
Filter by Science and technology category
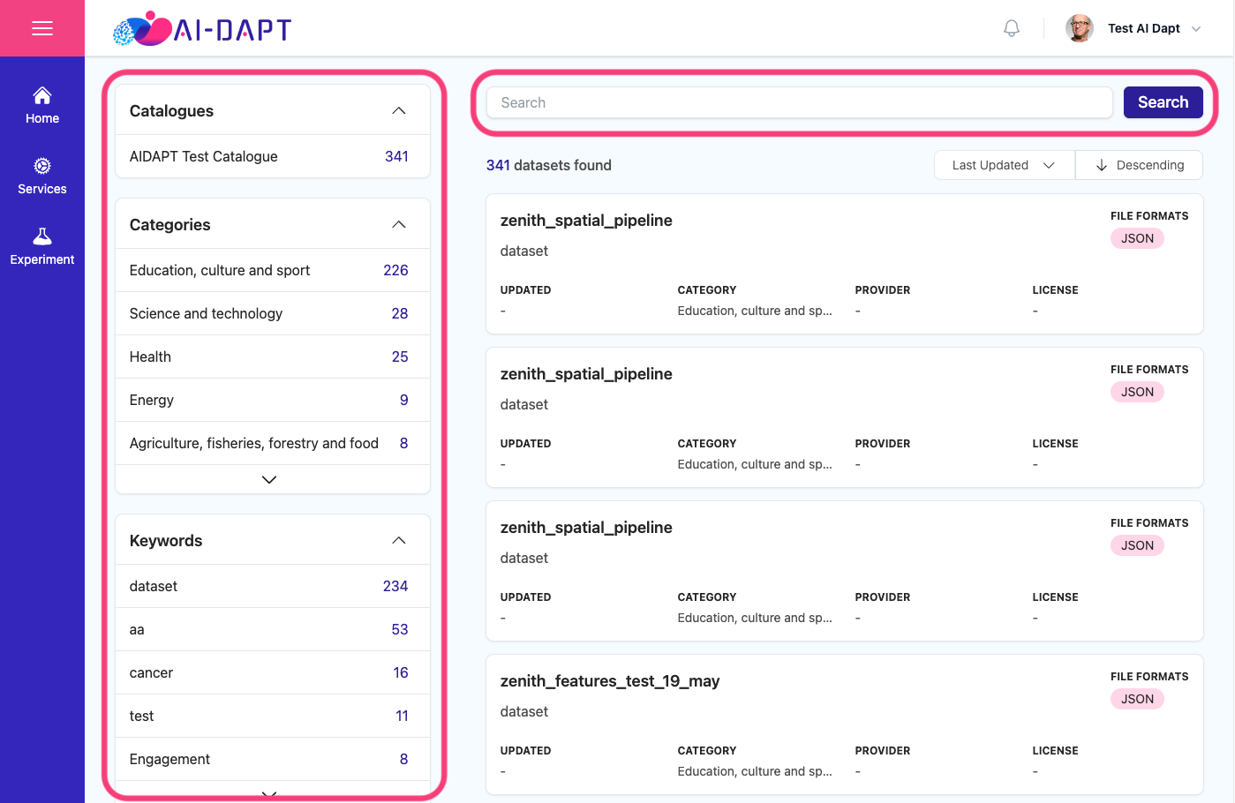(273, 313)
